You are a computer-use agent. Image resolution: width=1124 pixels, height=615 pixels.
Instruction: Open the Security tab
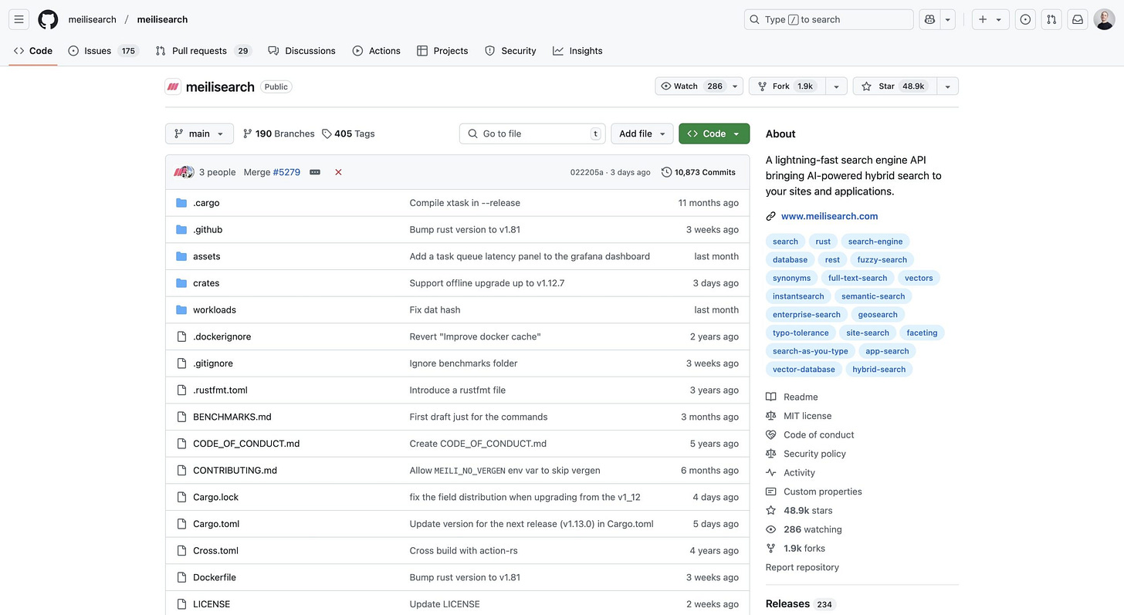coord(510,51)
